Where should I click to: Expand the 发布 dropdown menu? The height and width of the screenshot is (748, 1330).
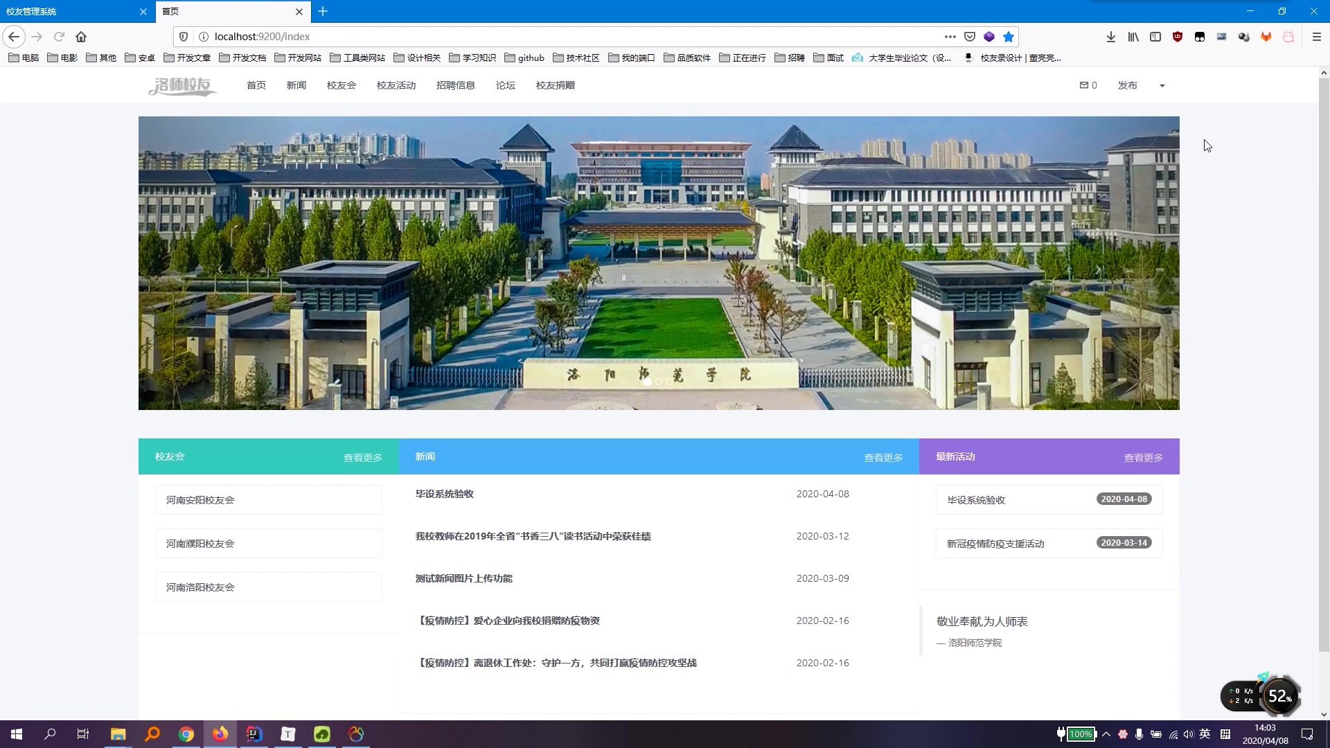(x=1162, y=84)
